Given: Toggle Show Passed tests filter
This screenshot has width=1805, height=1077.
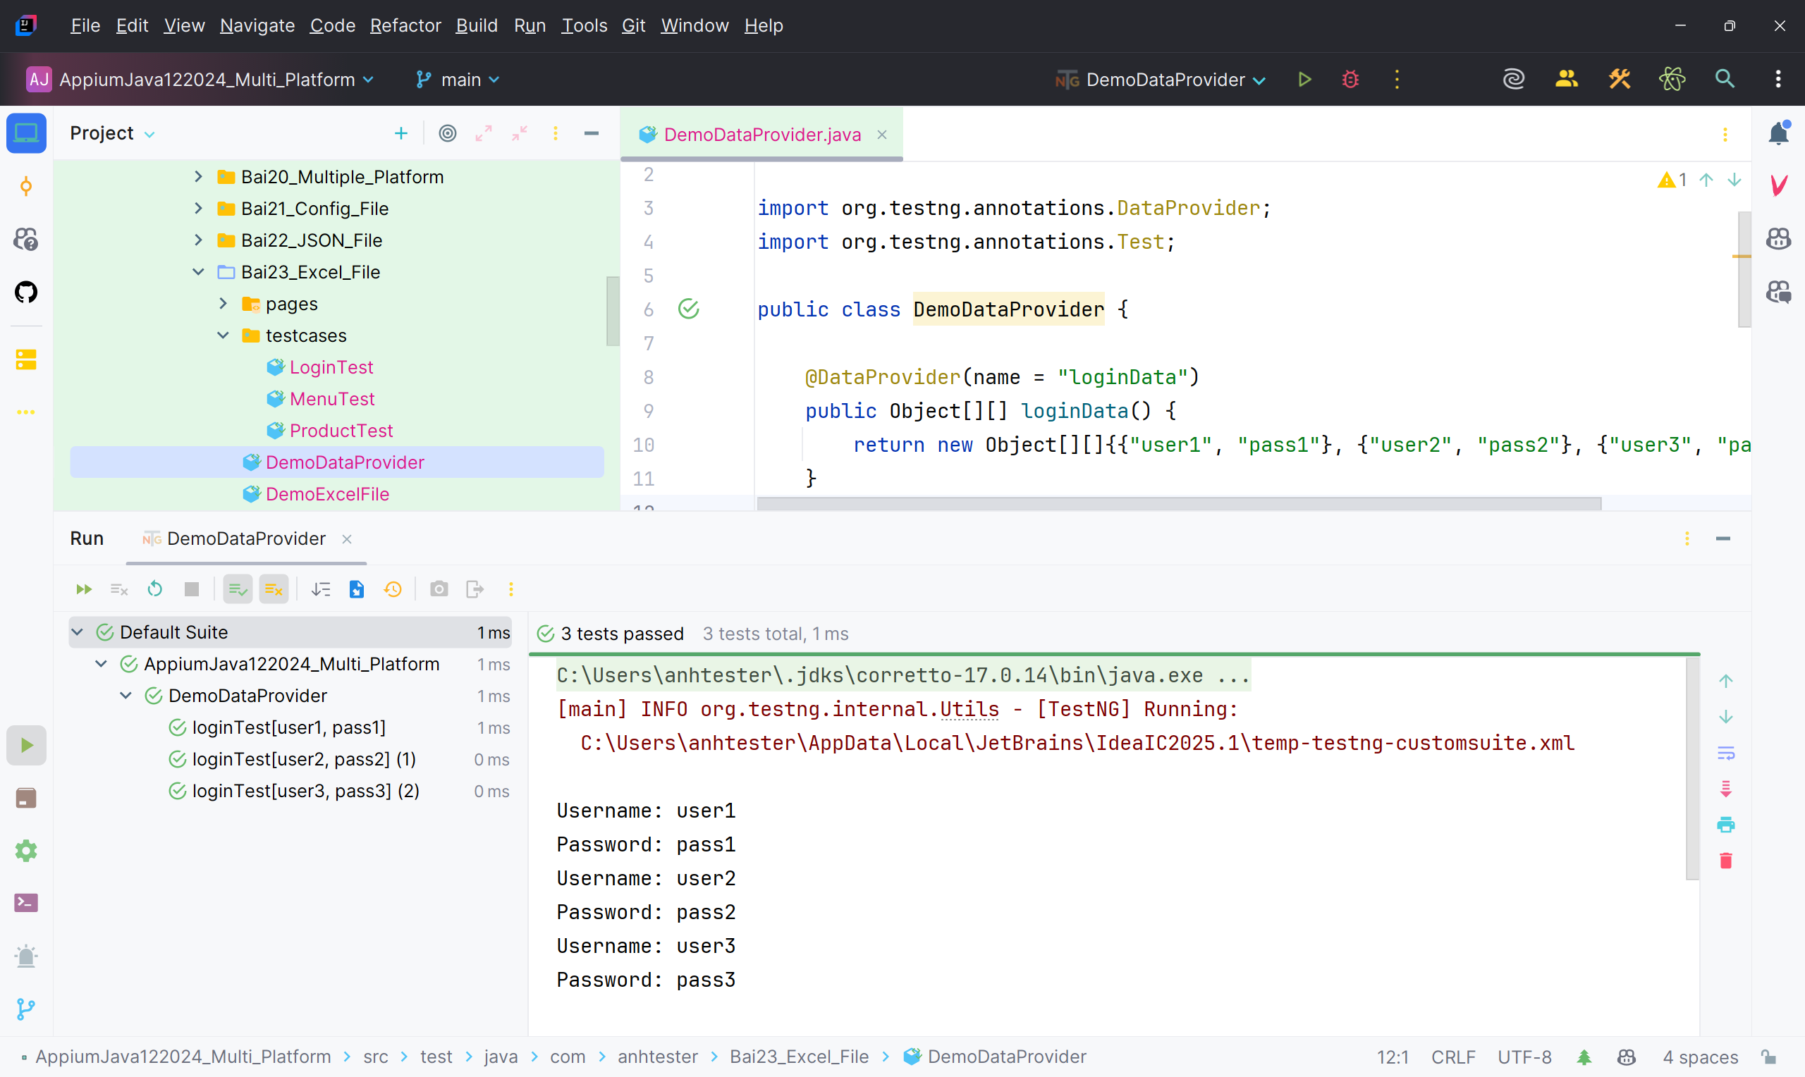Looking at the screenshot, I should click(238, 589).
